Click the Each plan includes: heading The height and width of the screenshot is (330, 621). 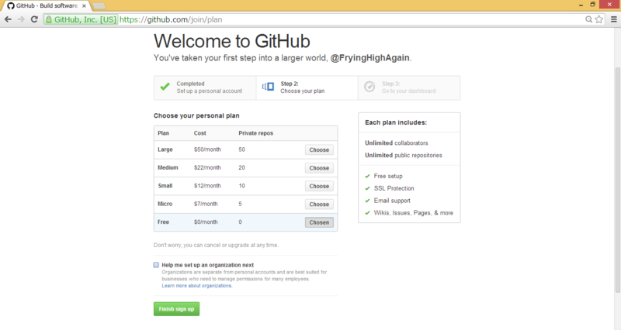396,122
